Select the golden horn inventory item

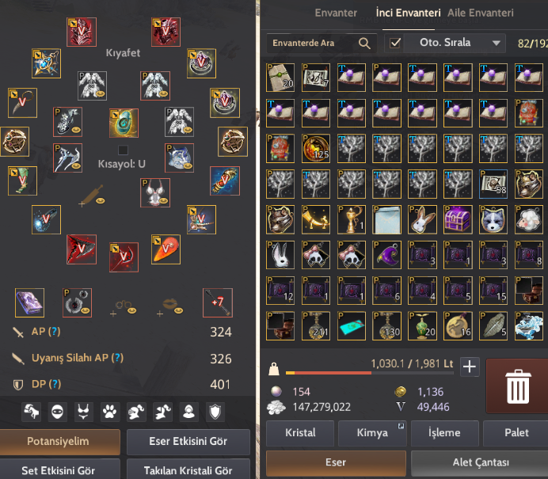point(316,219)
